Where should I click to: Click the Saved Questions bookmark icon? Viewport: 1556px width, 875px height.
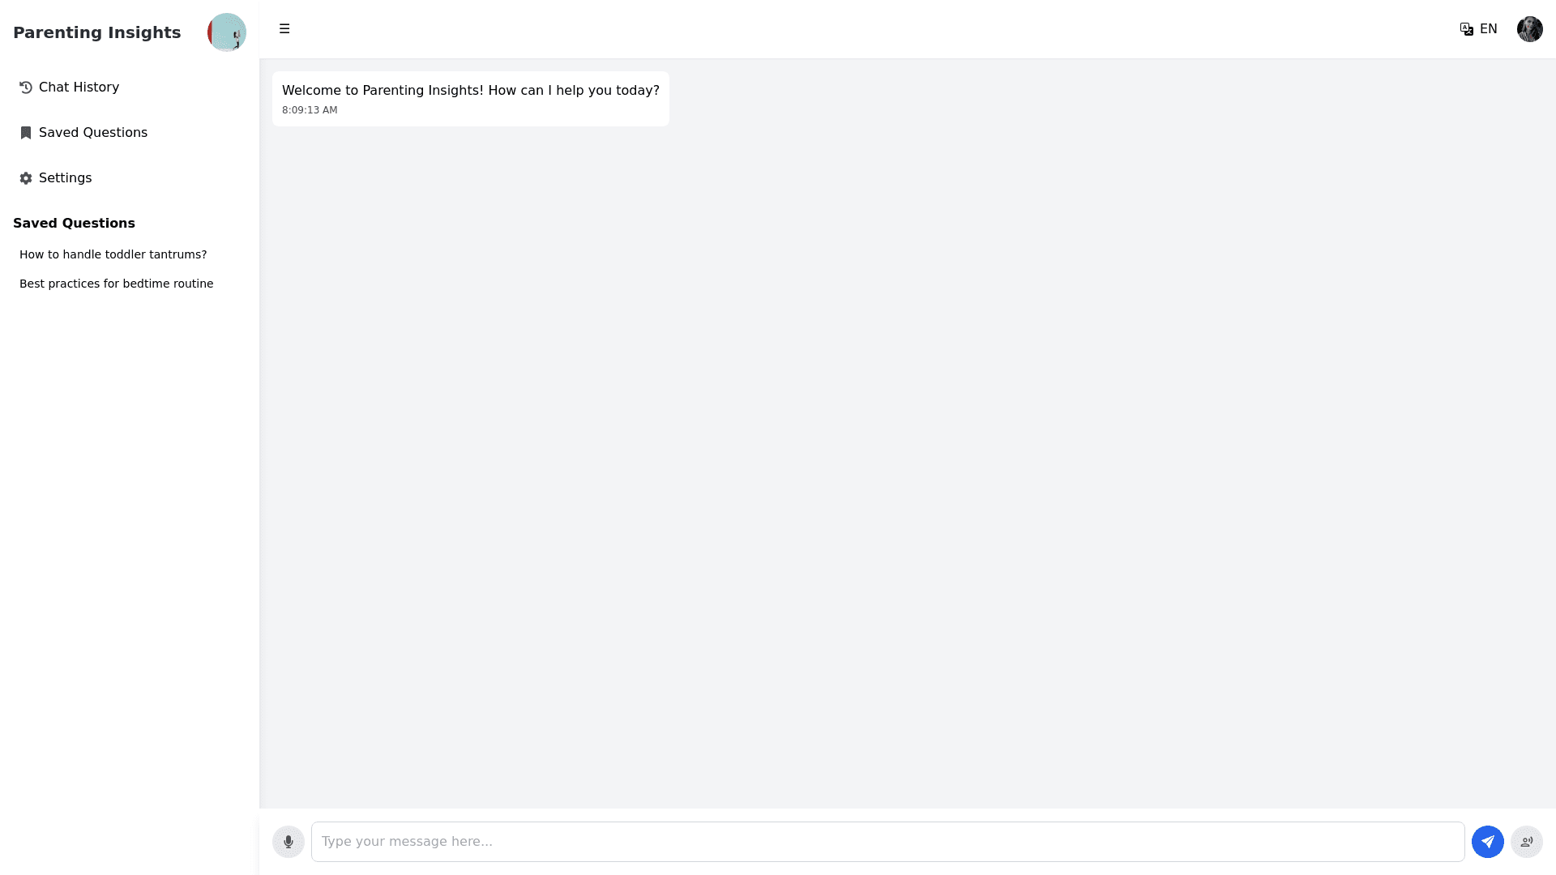[x=26, y=133]
